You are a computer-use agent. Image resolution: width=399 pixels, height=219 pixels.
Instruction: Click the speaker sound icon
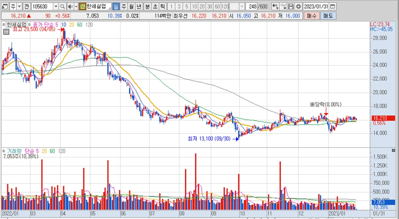71,6
